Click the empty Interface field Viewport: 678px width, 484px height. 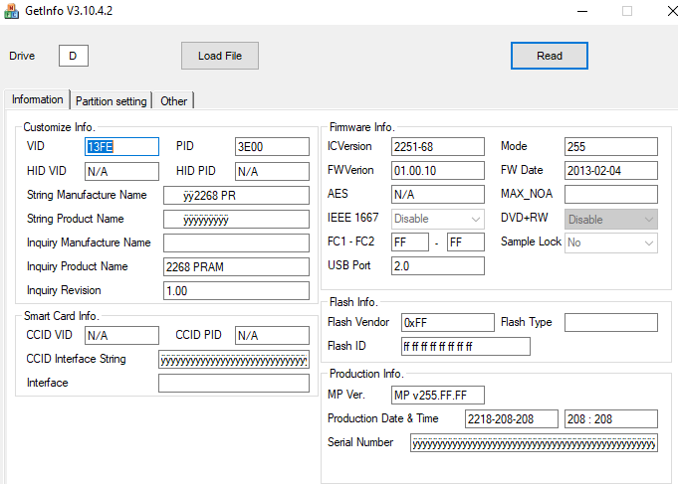point(234,383)
